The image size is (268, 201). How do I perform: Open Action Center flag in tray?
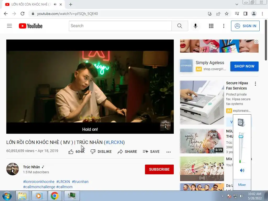[229, 196]
